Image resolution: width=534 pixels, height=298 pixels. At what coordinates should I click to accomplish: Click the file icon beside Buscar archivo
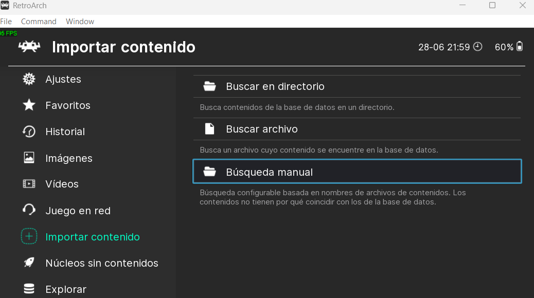click(209, 129)
